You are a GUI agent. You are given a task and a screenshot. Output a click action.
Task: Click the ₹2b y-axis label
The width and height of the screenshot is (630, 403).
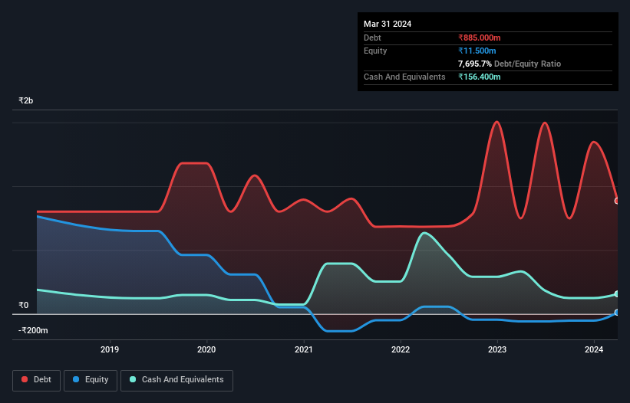[x=26, y=100]
